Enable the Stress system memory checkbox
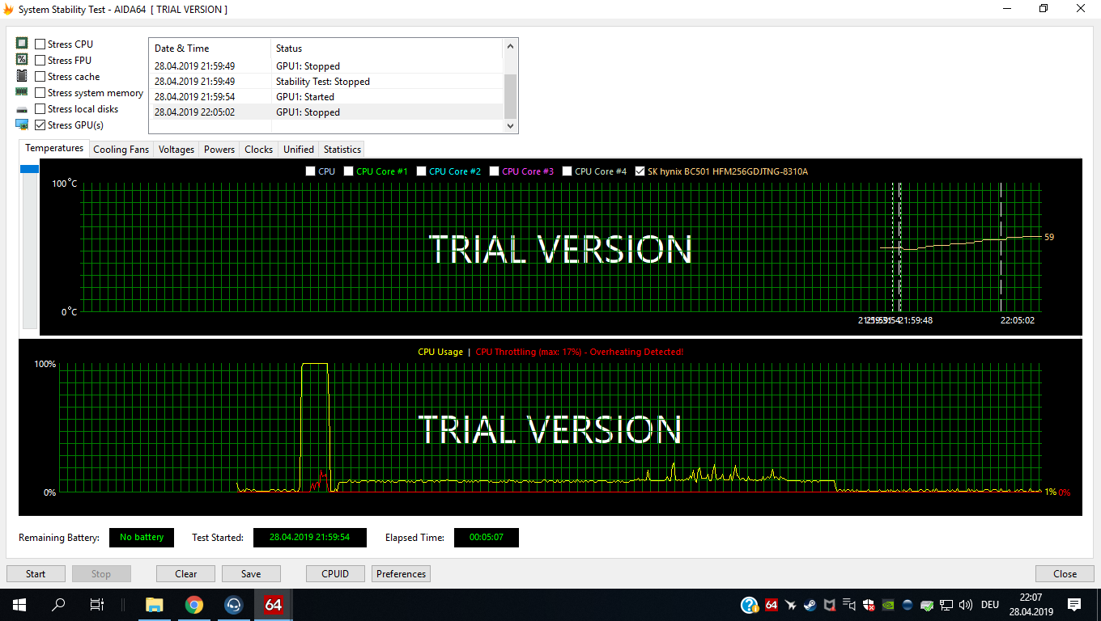The image size is (1101, 621). coord(40,93)
